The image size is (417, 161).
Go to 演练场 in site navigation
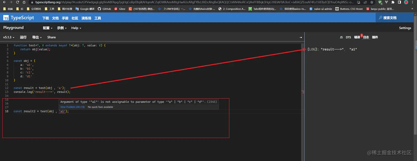point(86,18)
